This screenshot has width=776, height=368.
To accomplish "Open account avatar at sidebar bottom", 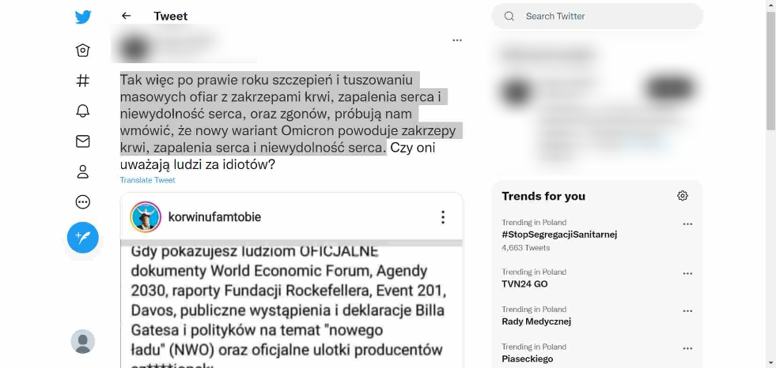I will click(82, 341).
